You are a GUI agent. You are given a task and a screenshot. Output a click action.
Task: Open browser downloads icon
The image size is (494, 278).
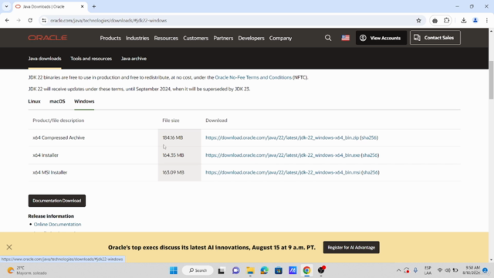coord(463,21)
